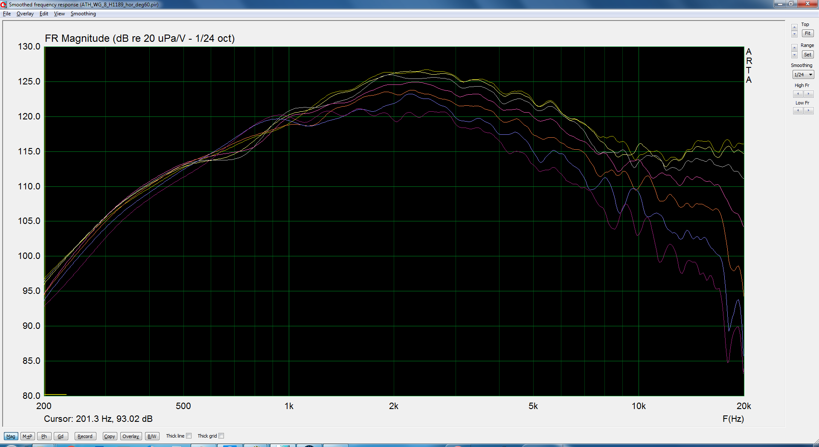
Task: Click the 10k frequency axis label
Action: click(639, 406)
